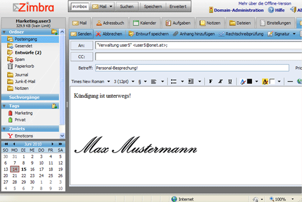Toggle bold formatting in editor toolbar
302x202 pixels.
click(x=210, y=82)
